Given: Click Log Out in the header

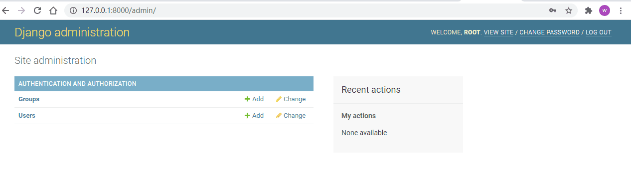Looking at the screenshot, I should pyautogui.click(x=598, y=32).
